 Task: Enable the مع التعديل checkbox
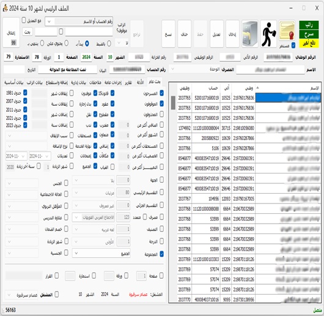pyautogui.click(x=24, y=20)
